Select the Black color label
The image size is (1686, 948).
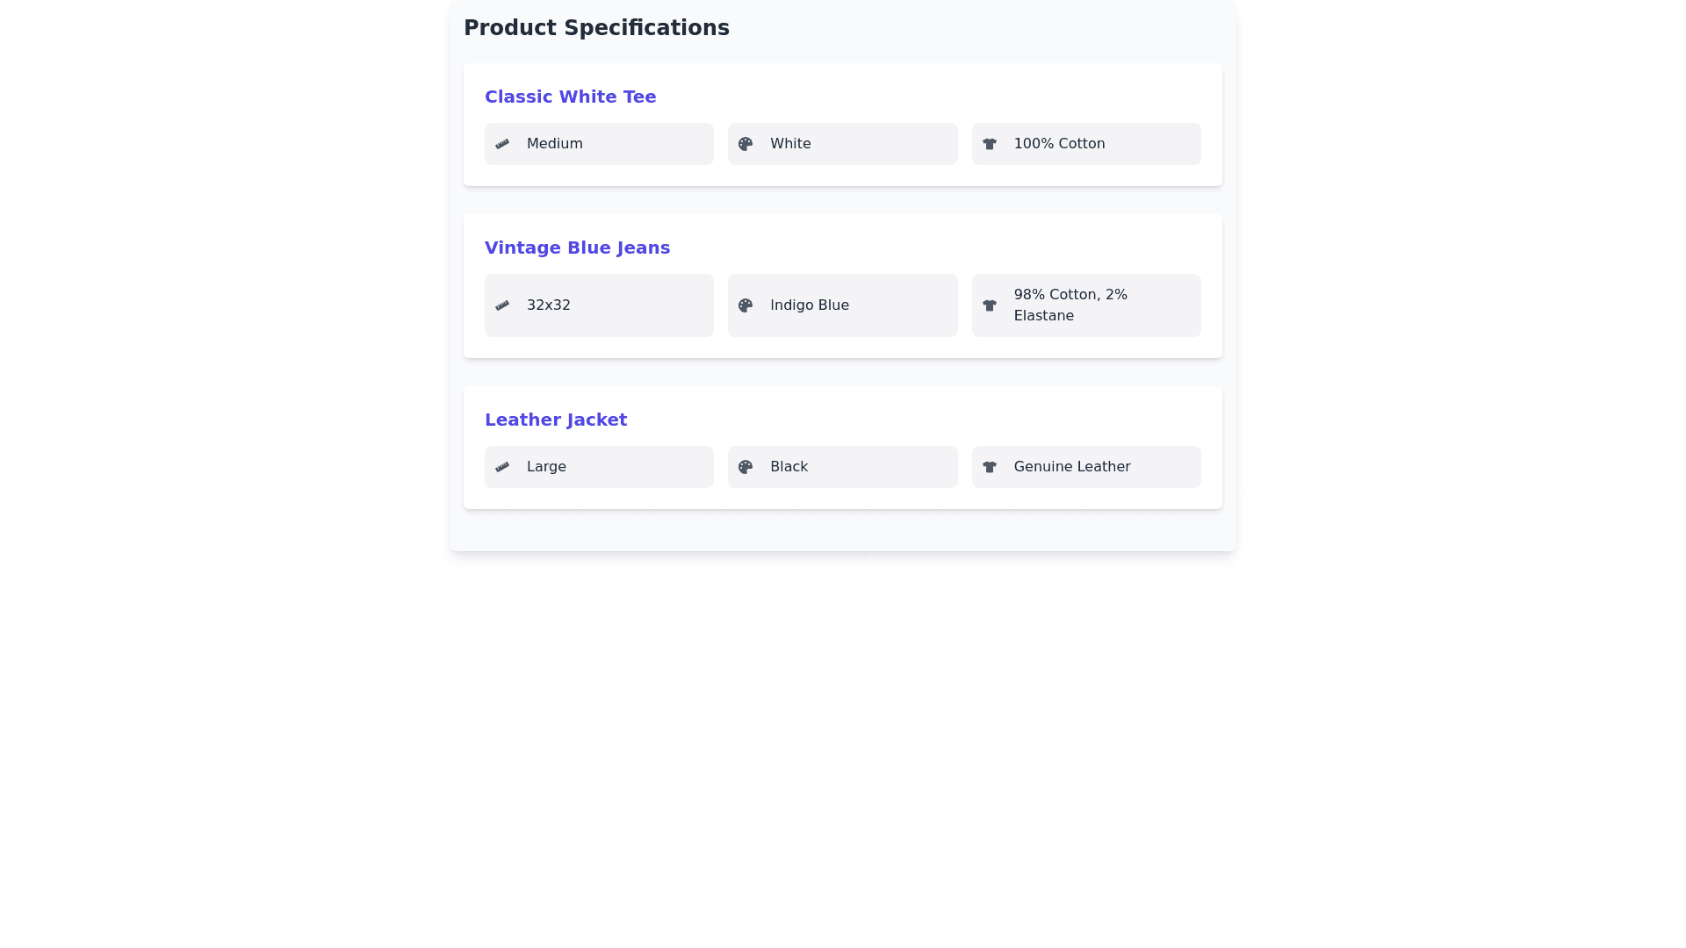coord(789,467)
